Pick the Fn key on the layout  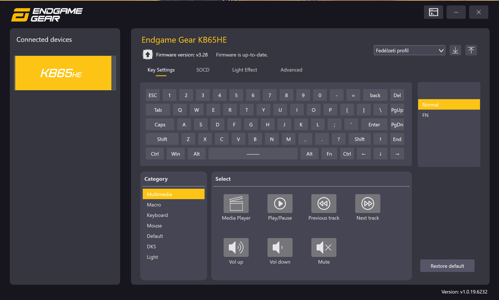point(329,154)
